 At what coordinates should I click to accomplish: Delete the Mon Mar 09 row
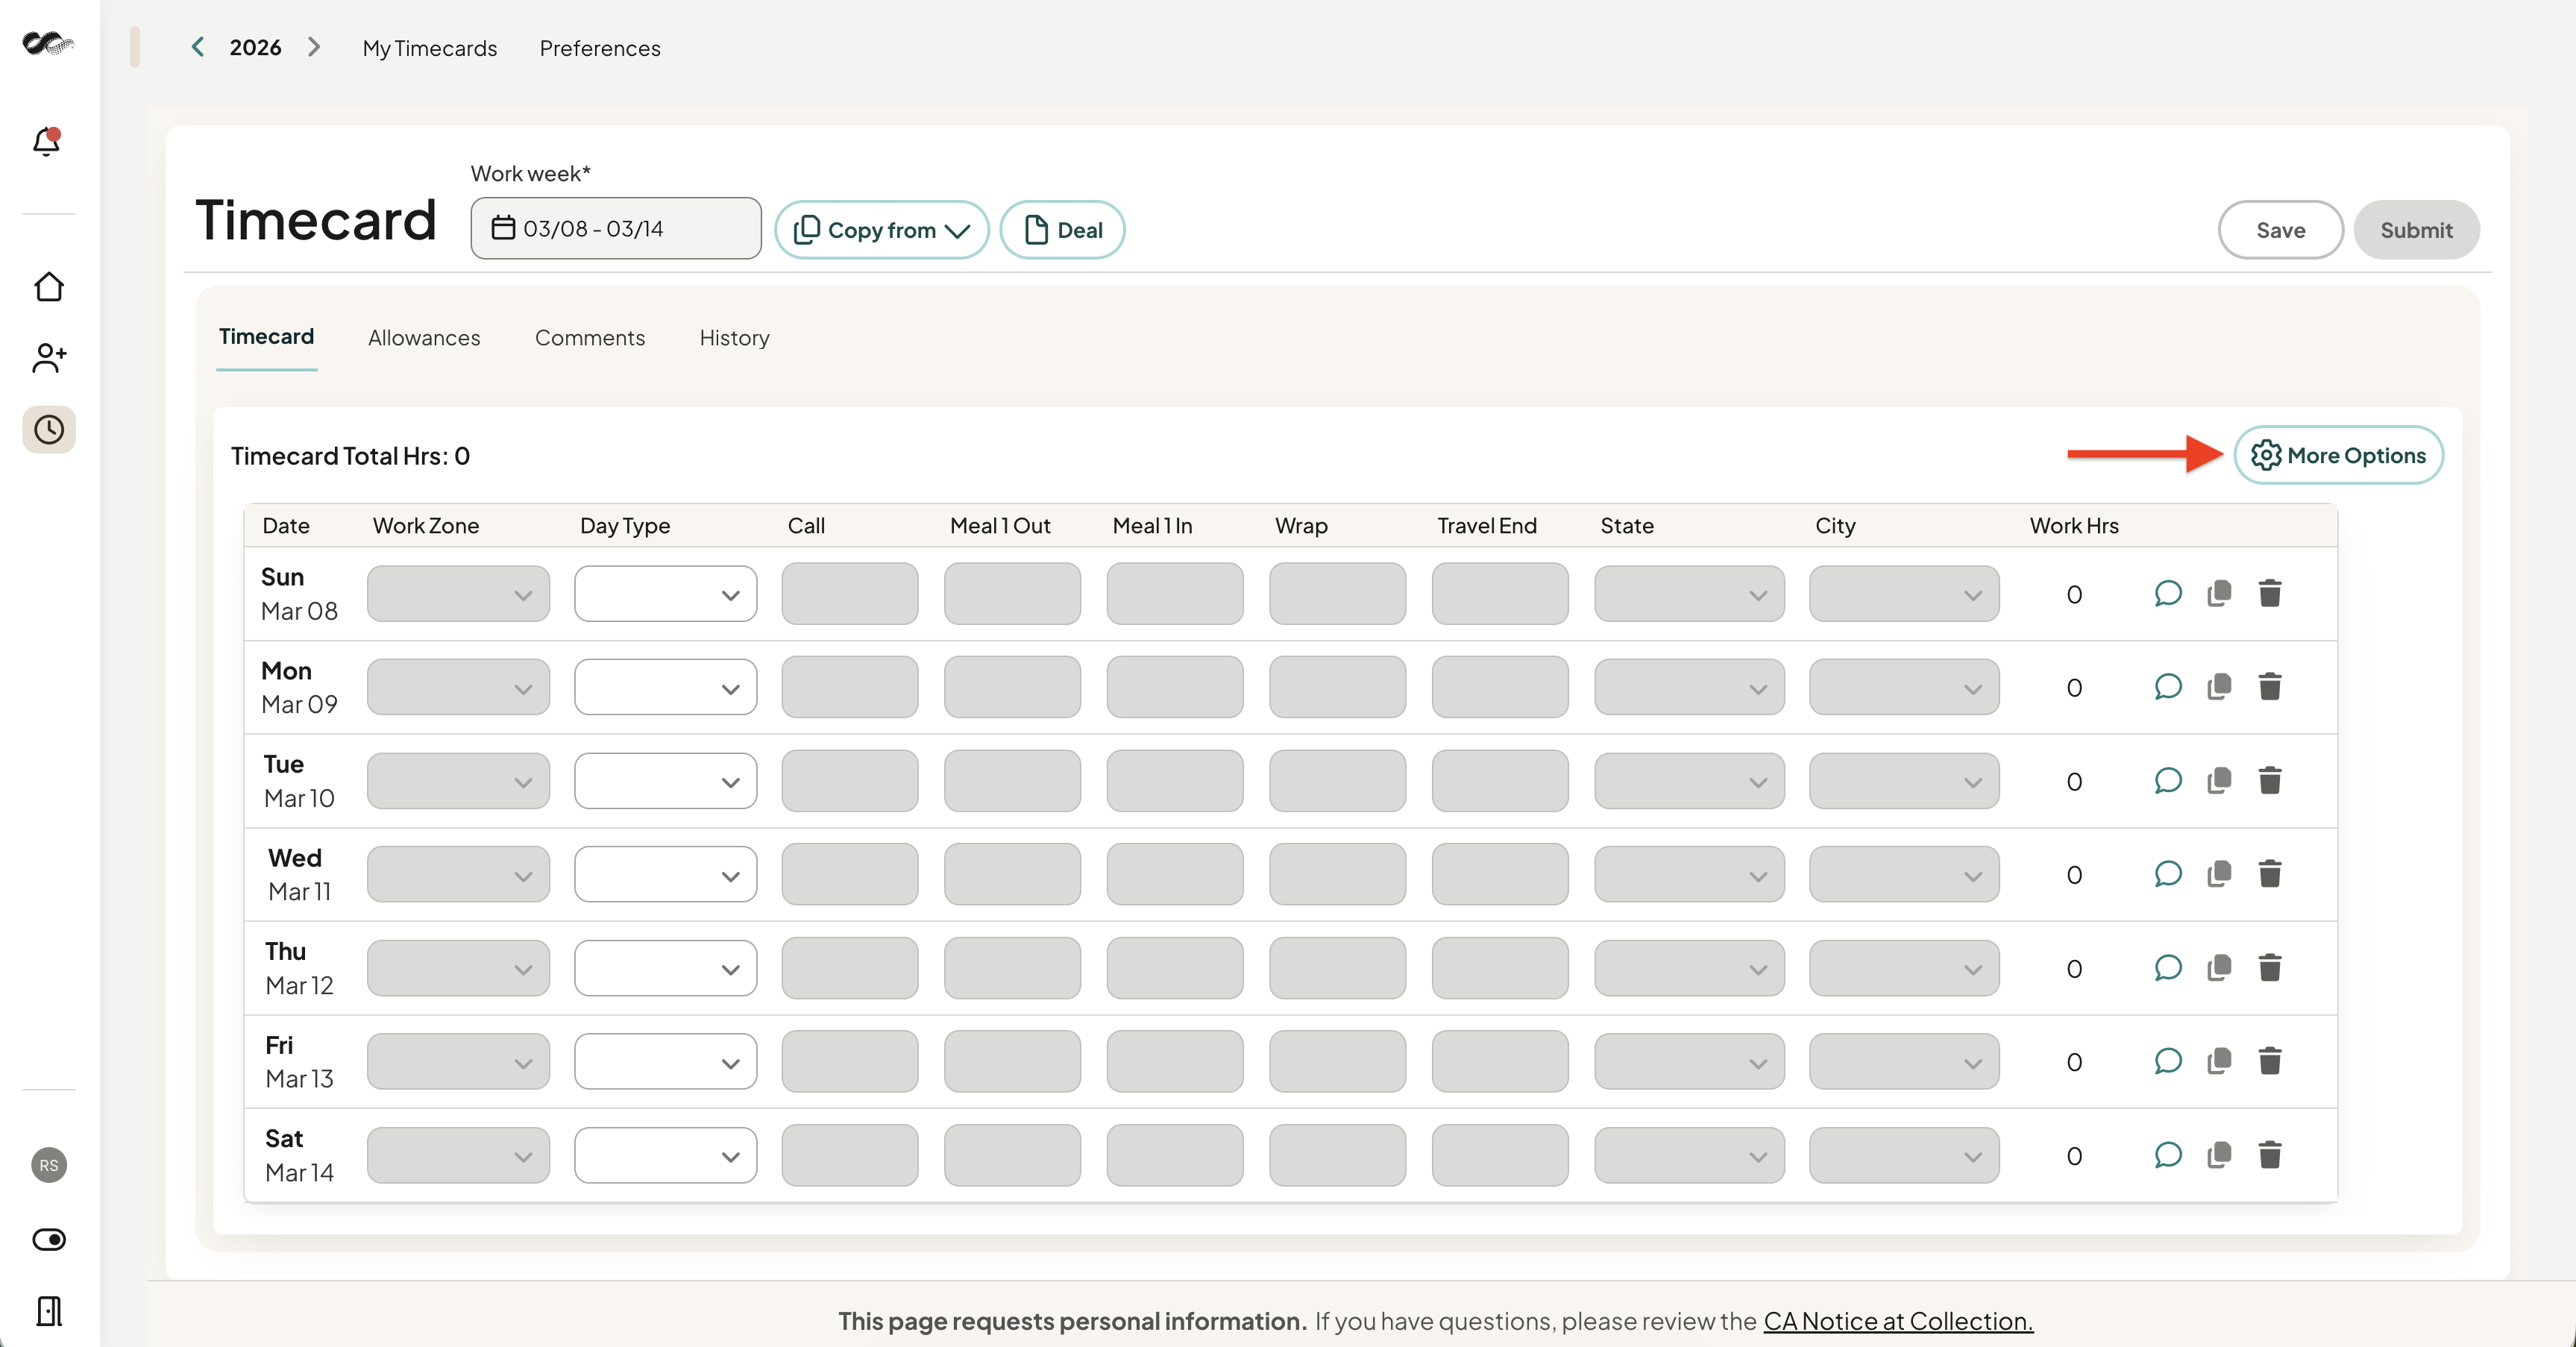(x=2270, y=687)
